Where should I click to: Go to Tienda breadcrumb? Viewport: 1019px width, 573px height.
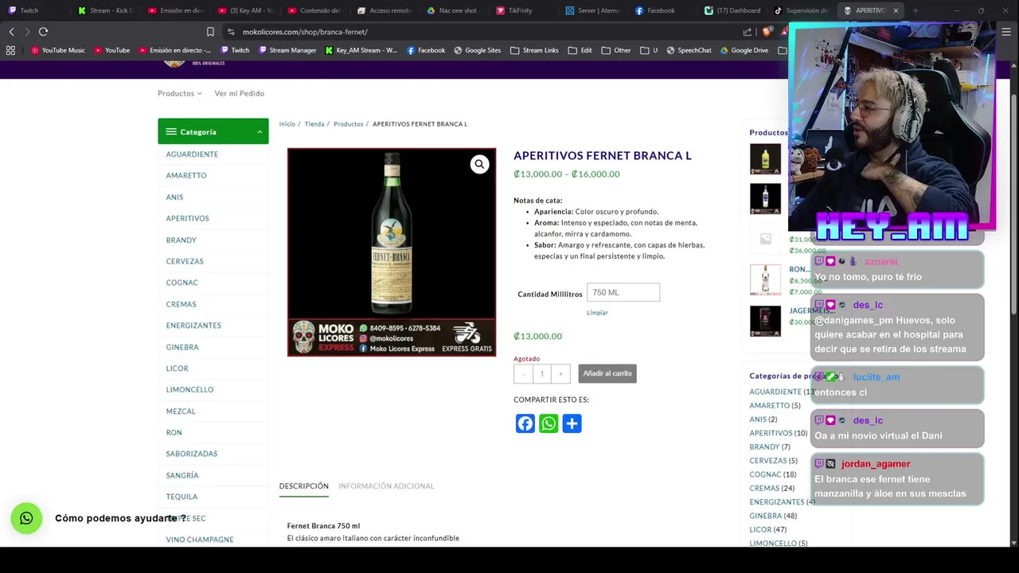click(x=314, y=124)
